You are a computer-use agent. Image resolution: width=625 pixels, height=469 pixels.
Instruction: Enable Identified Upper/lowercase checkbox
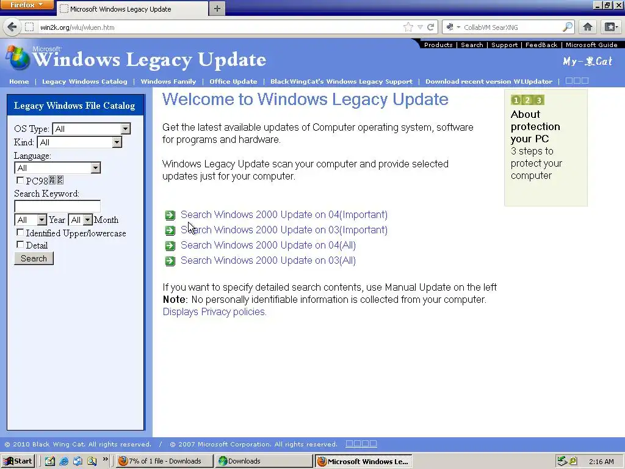tap(20, 232)
